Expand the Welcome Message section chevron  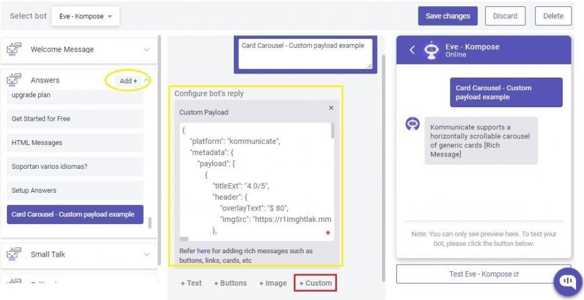pos(147,50)
